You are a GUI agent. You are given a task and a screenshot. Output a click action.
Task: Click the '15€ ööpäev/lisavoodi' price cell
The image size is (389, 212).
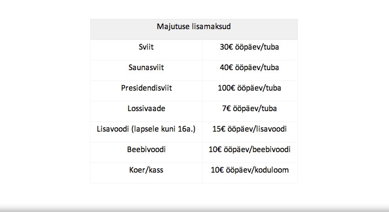250,132
